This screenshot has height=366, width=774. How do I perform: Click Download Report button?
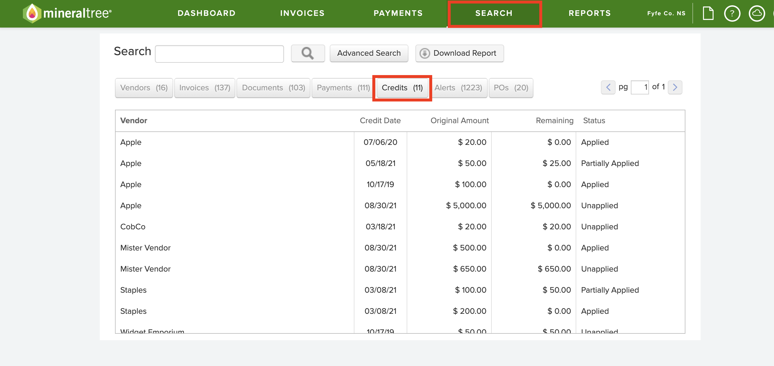pos(459,53)
